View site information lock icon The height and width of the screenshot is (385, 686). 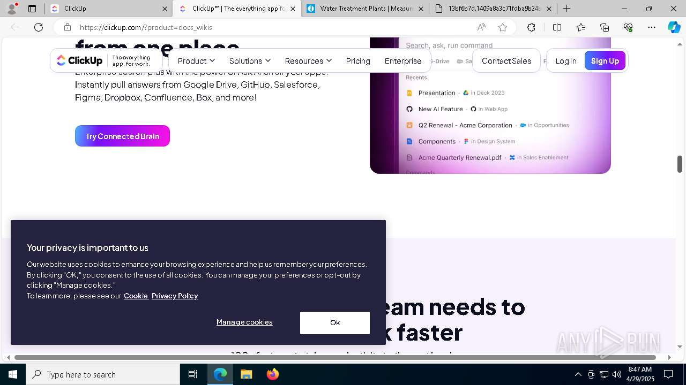coord(67,27)
